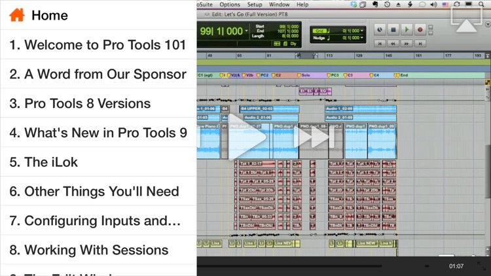Click Return to Zero transport button

point(380,44)
